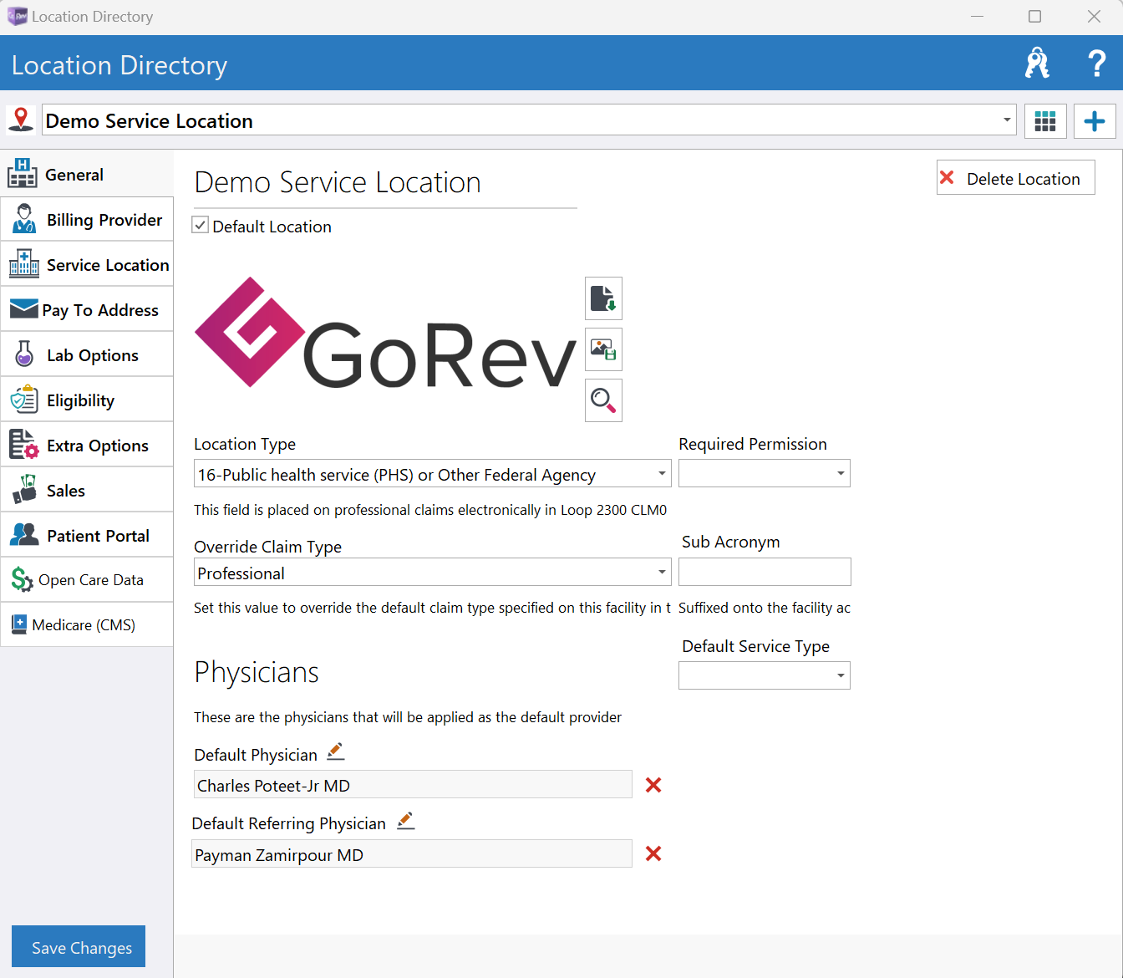1123x978 pixels.
Task: Click the Open Care Data dollar icon
Action: coord(22,579)
